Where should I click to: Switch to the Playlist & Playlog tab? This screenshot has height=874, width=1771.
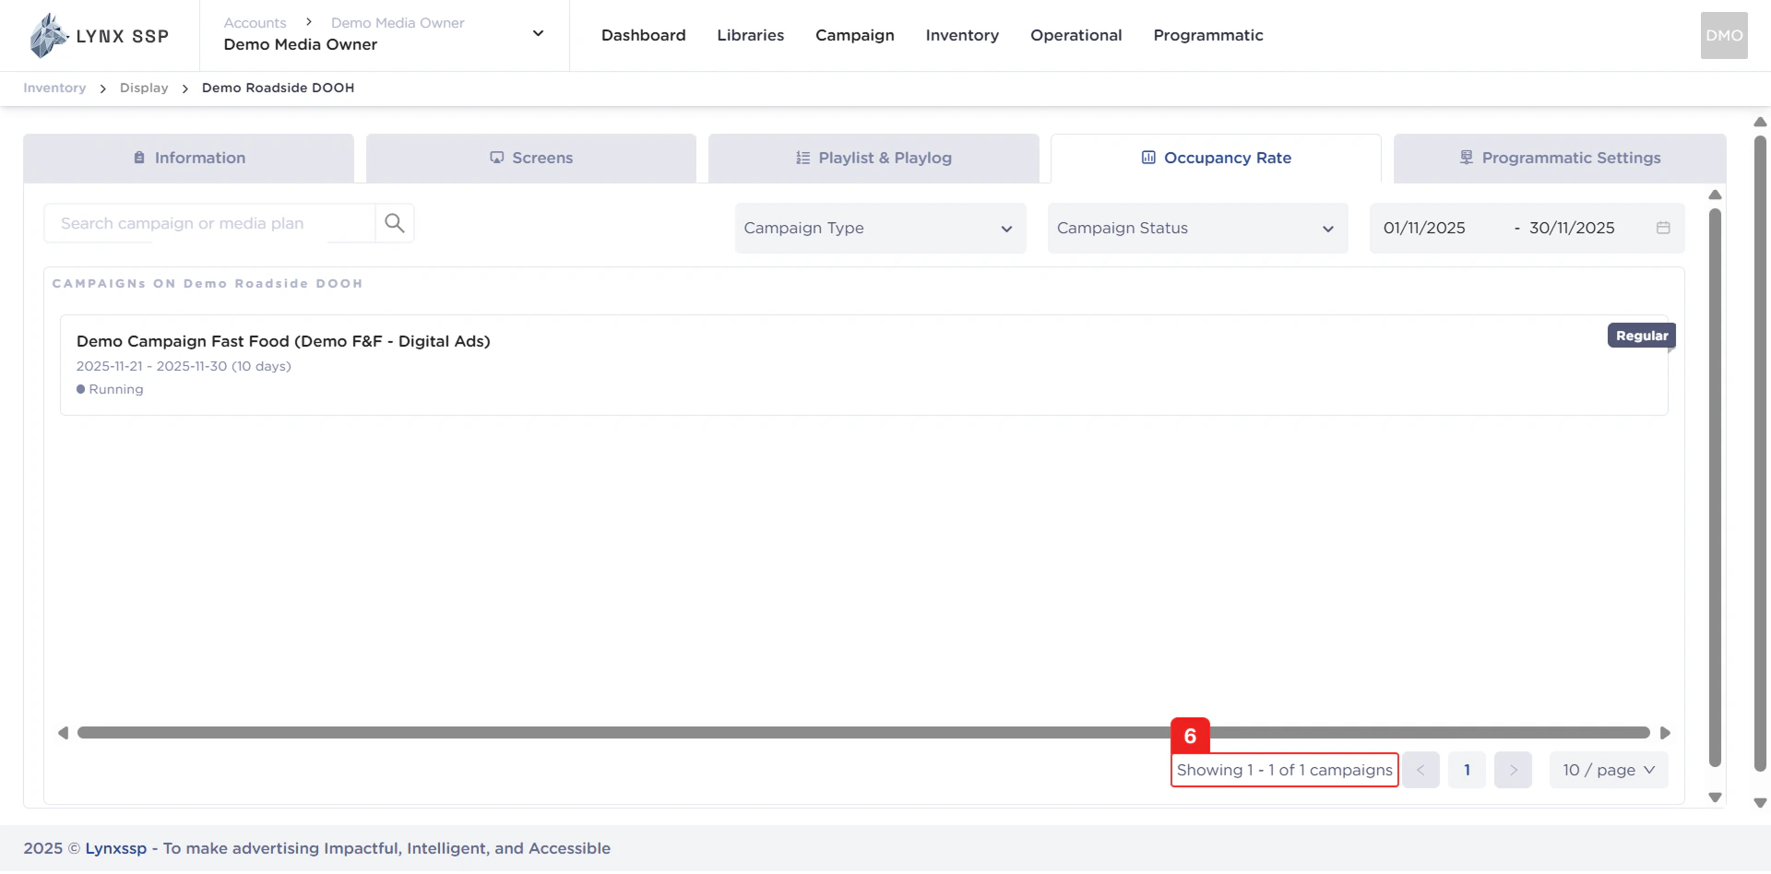point(874,158)
